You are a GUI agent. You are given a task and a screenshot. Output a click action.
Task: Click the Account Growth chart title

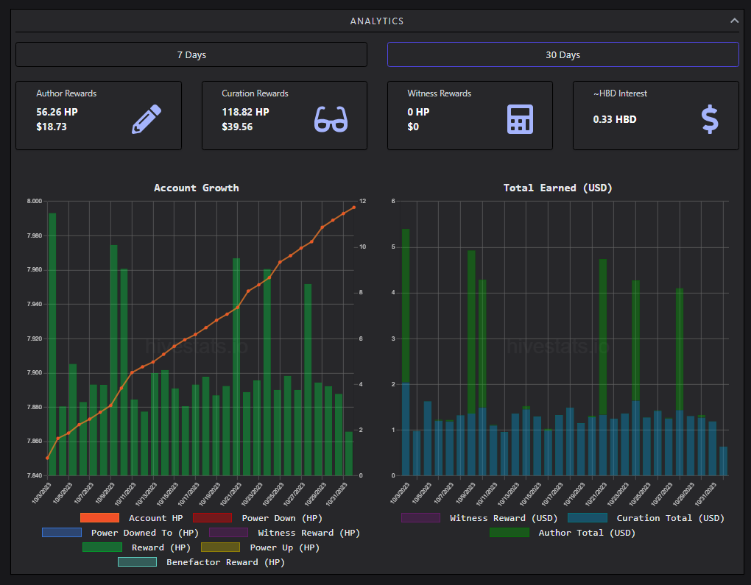pyautogui.click(x=197, y=188)
